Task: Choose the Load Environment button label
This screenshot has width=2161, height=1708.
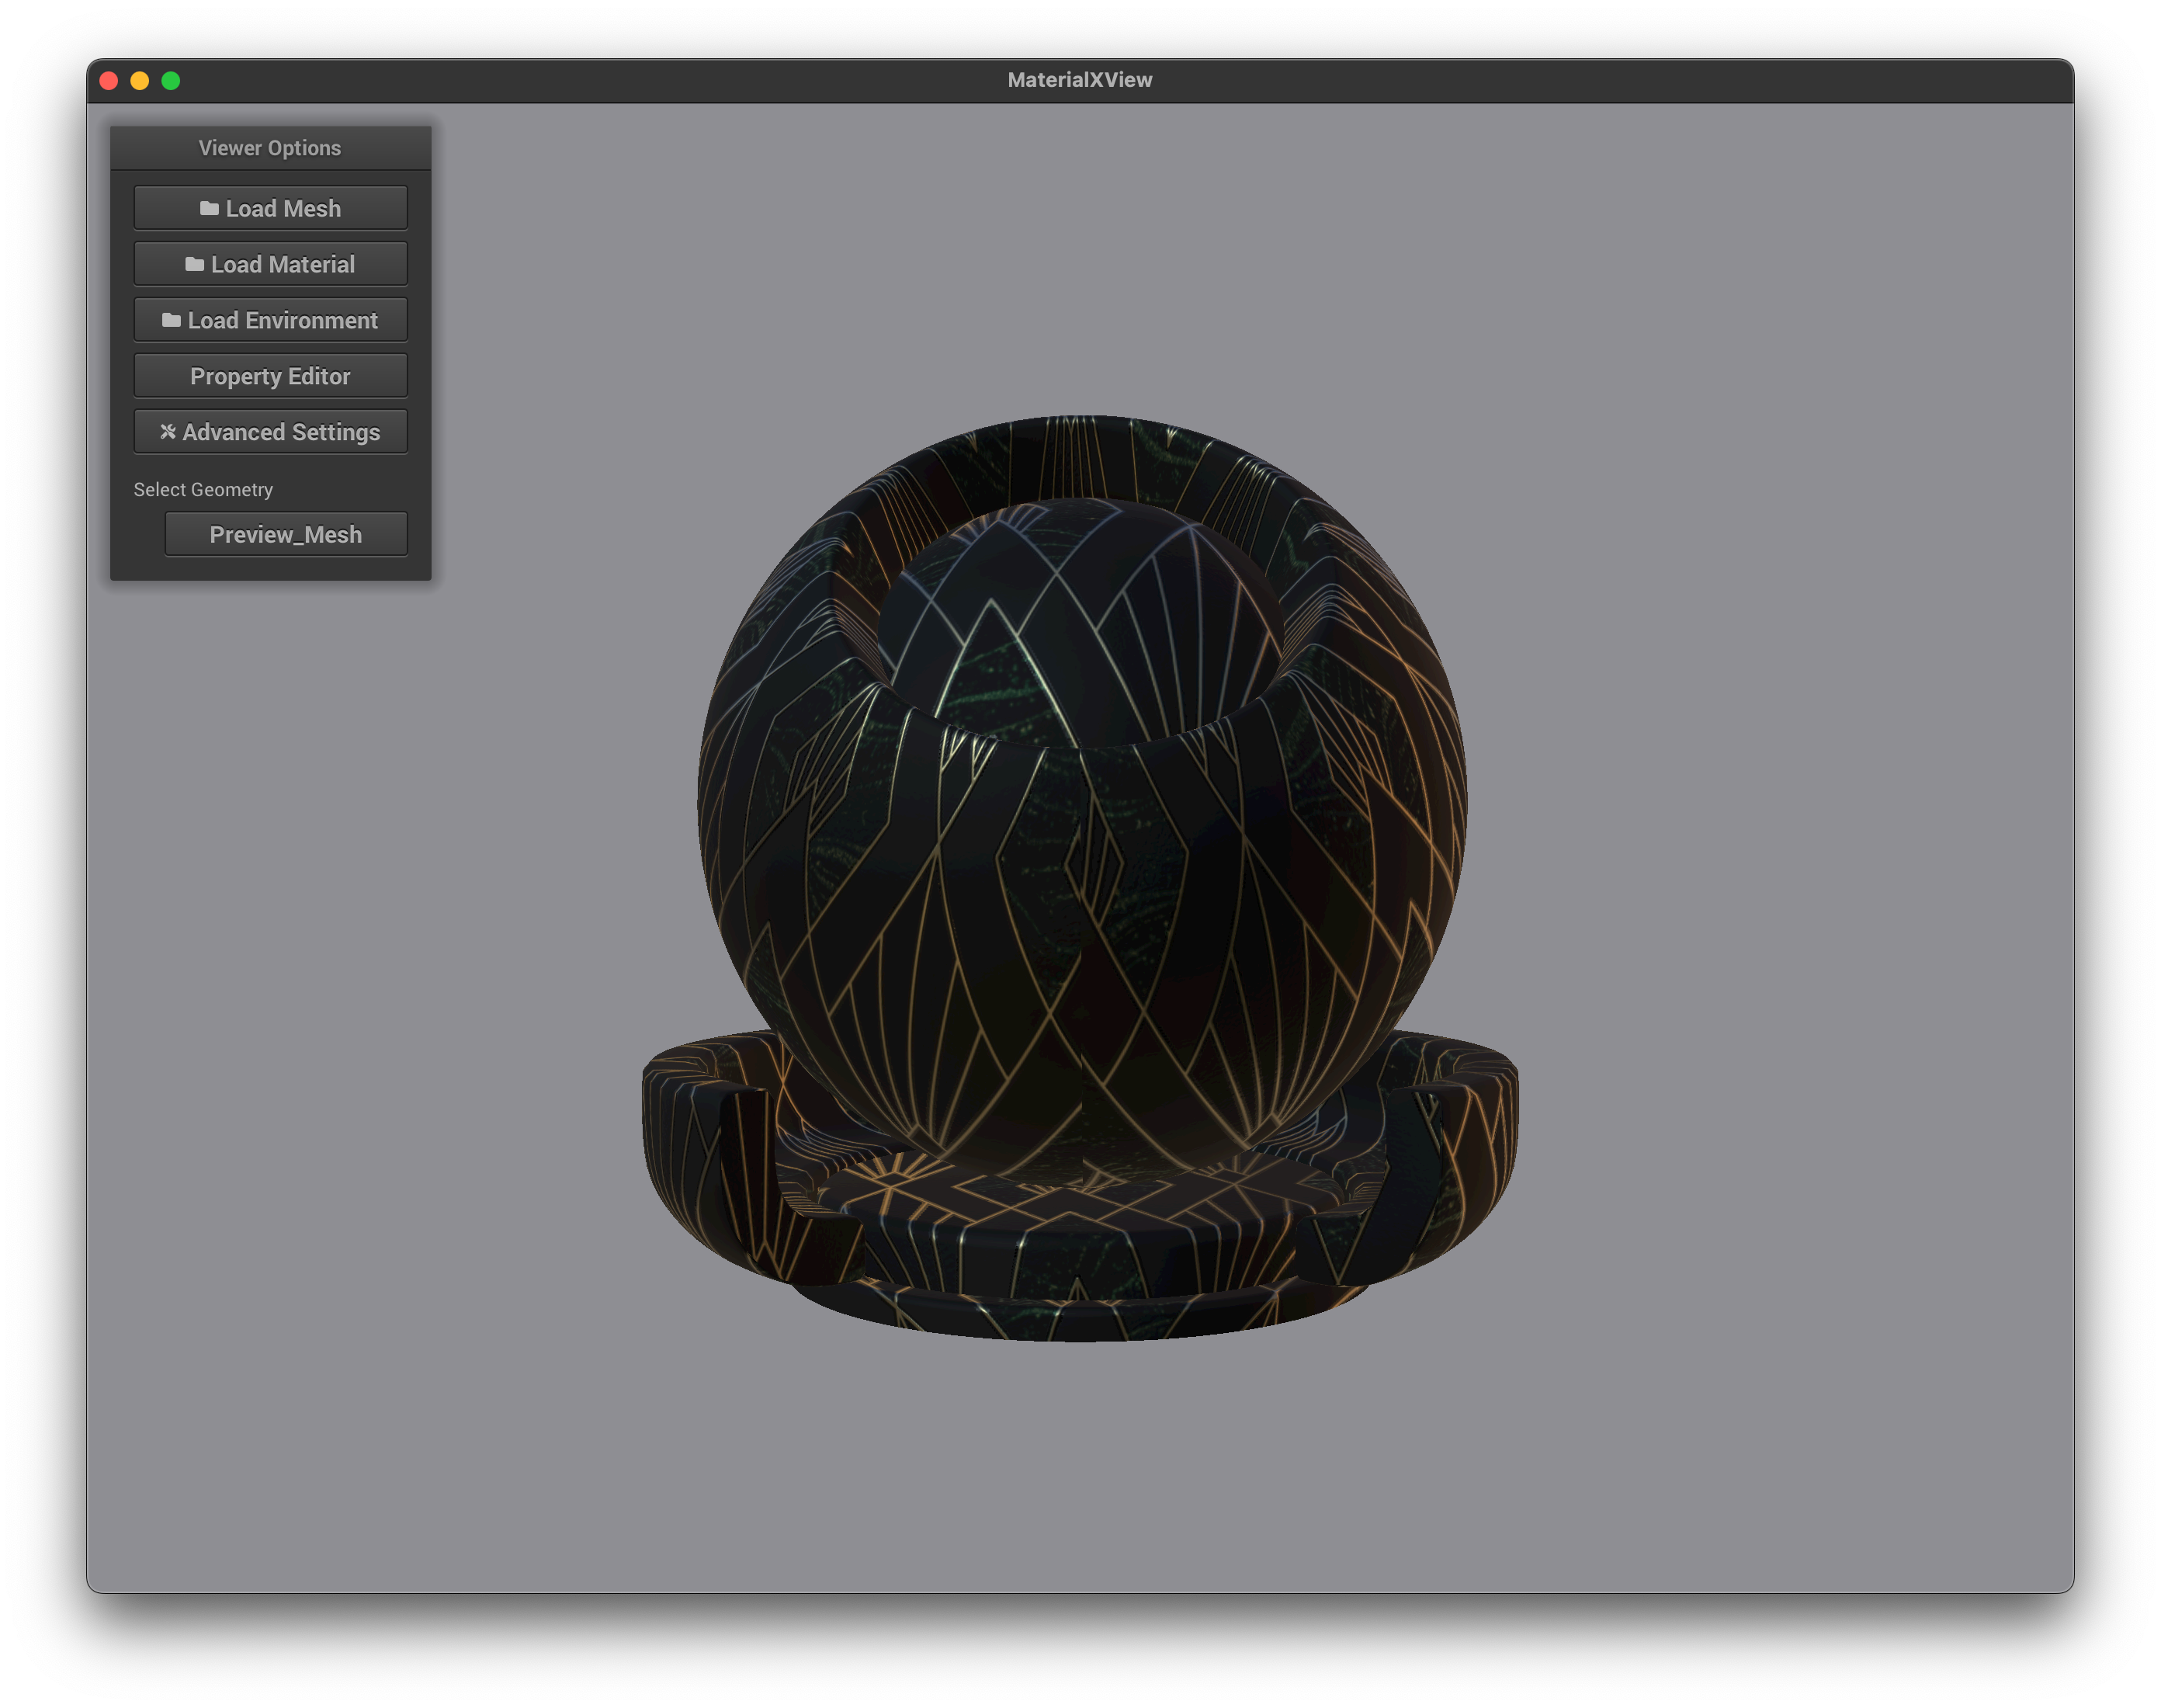Action: click(x=282, y=320)
